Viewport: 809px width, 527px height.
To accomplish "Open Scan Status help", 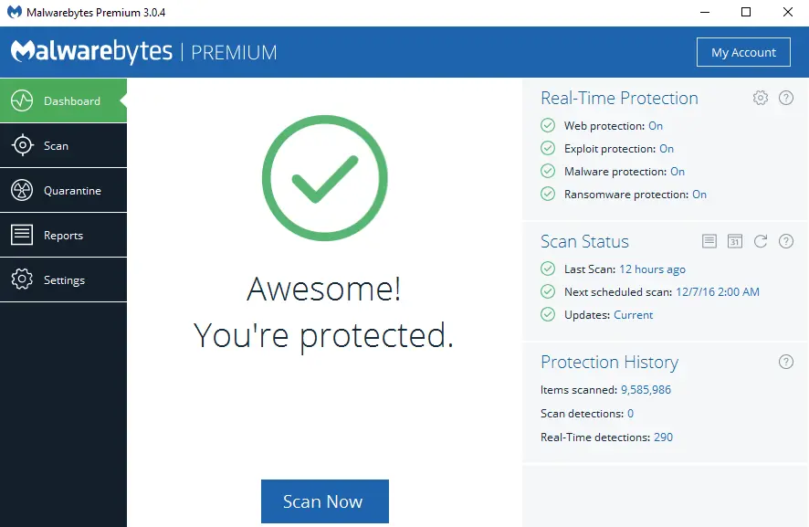I will (786, 241).
